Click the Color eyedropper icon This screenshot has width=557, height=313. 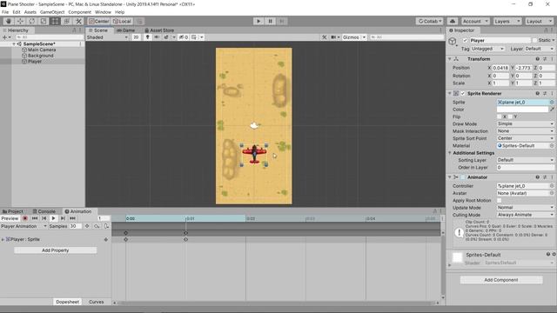552,110
